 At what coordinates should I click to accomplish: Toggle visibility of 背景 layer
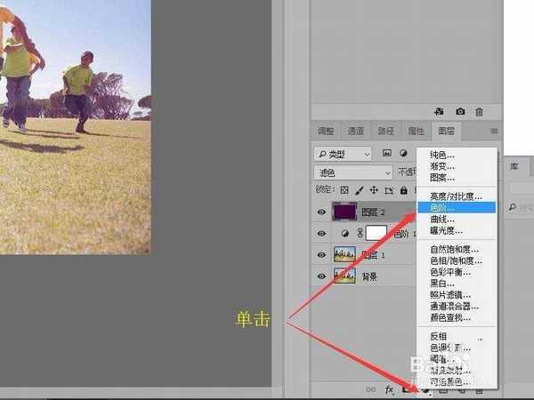click(x=320, y=276)
